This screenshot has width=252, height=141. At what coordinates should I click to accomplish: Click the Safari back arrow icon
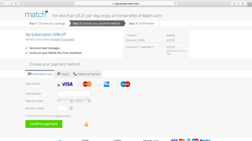click(3, 3)
